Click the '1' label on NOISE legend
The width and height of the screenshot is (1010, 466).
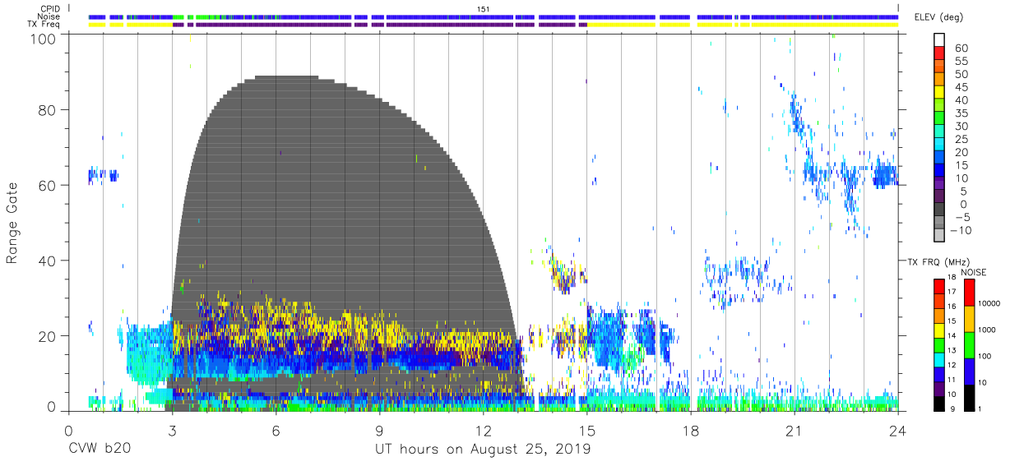point(980,409)
